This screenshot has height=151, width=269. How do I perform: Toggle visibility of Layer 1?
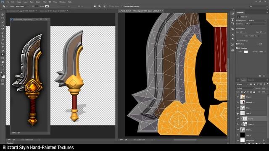238,135
